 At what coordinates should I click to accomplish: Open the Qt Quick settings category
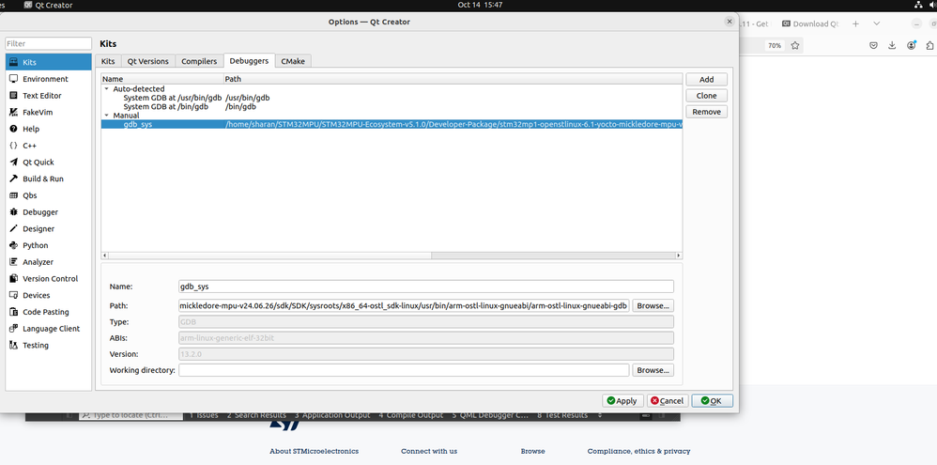click(x=49, y=162)
